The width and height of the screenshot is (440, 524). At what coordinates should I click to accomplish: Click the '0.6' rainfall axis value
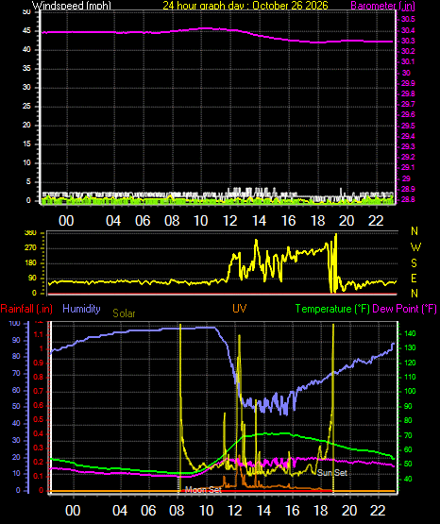coord(39,405)
